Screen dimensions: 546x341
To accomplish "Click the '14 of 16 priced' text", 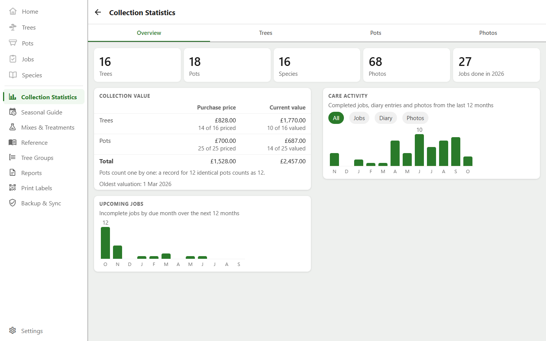I will 217,128.
